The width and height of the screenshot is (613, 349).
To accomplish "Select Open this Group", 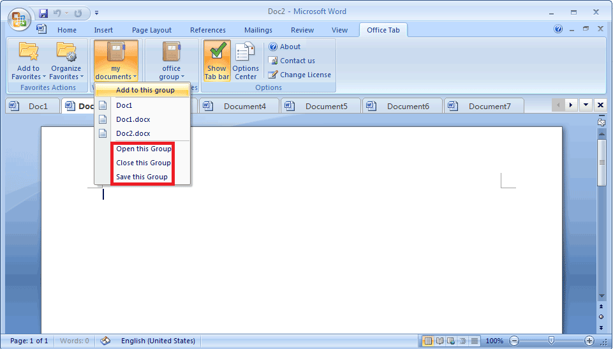I will pos(143,149).
